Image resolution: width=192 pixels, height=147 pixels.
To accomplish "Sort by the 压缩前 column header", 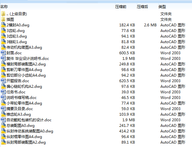I will 121,7.
